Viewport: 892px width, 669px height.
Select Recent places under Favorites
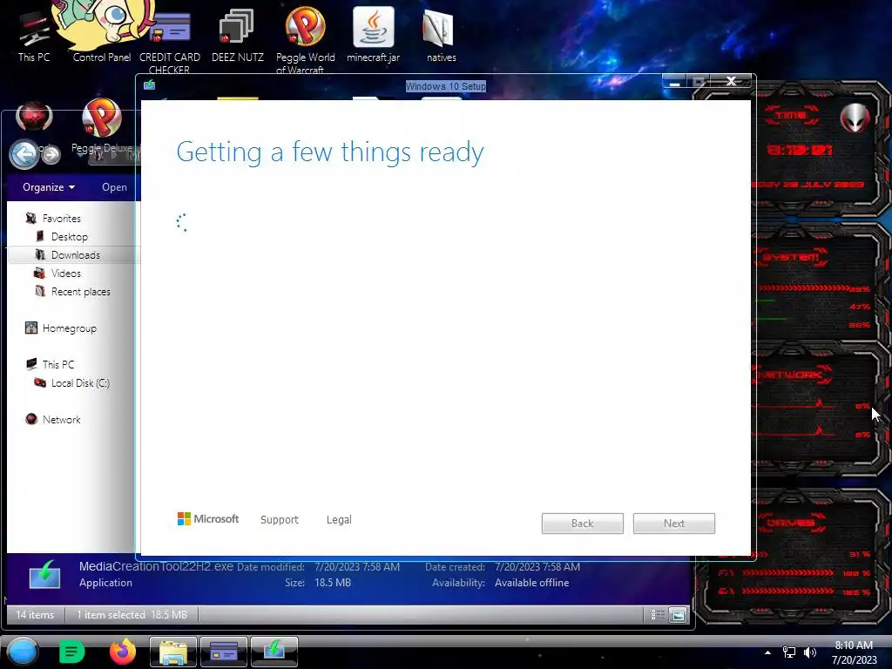pyautogui.click(x=81, y=292)
